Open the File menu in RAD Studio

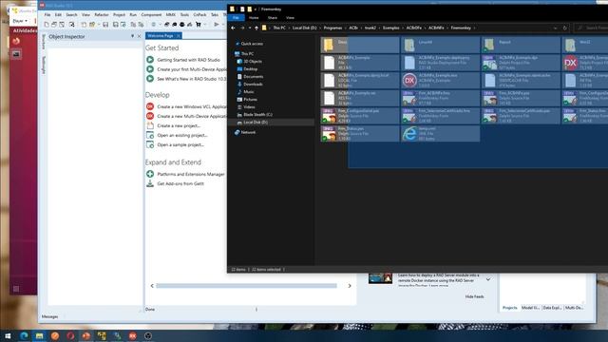coord(47,15)
